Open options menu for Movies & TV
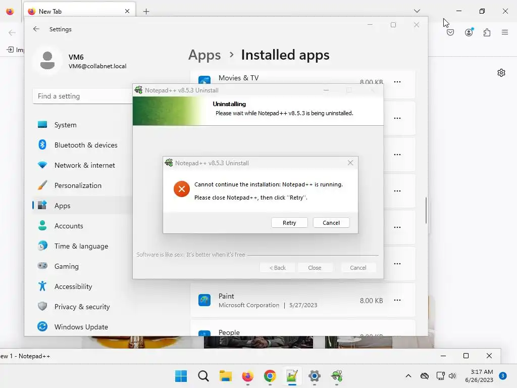The width and height of the screenshot is (517, 388). pos(397,82)
